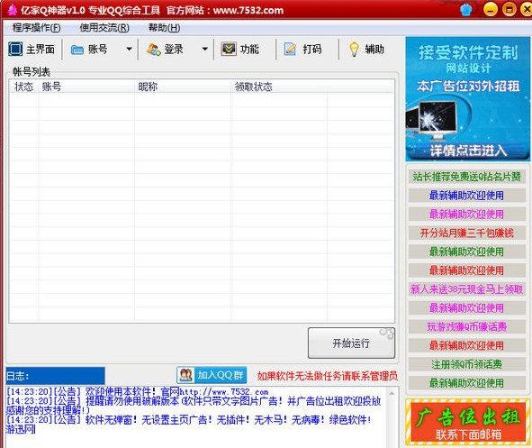Click the 账号 column header
The image size is (532, 448).
(x=86, y=87)
